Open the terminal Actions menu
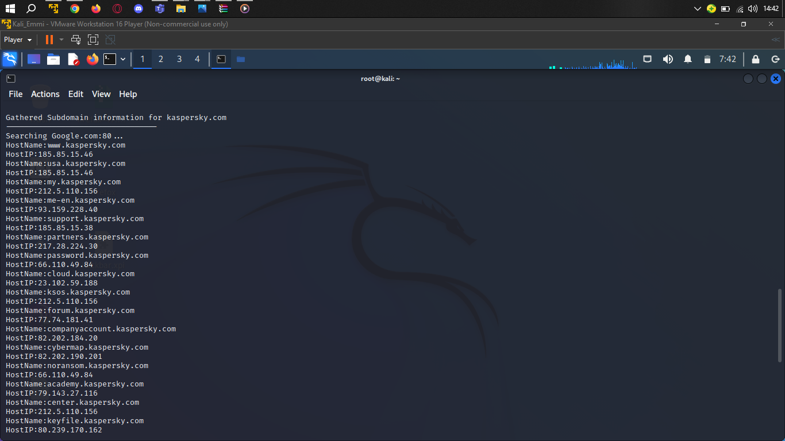The height and width of the screenshot is (441, 785). pyautogui.click(x=45, y=94)
